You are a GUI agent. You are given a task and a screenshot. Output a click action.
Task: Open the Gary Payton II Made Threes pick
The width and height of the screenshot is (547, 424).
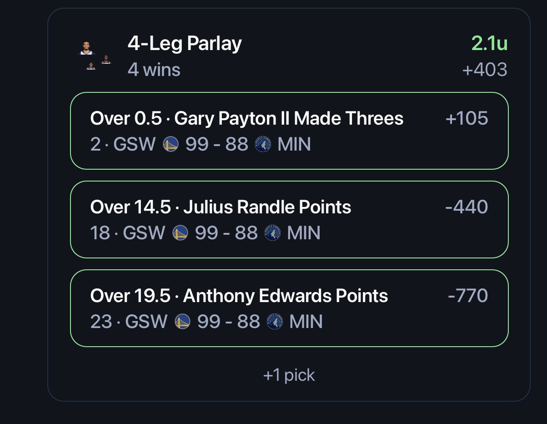click(289, 131)
